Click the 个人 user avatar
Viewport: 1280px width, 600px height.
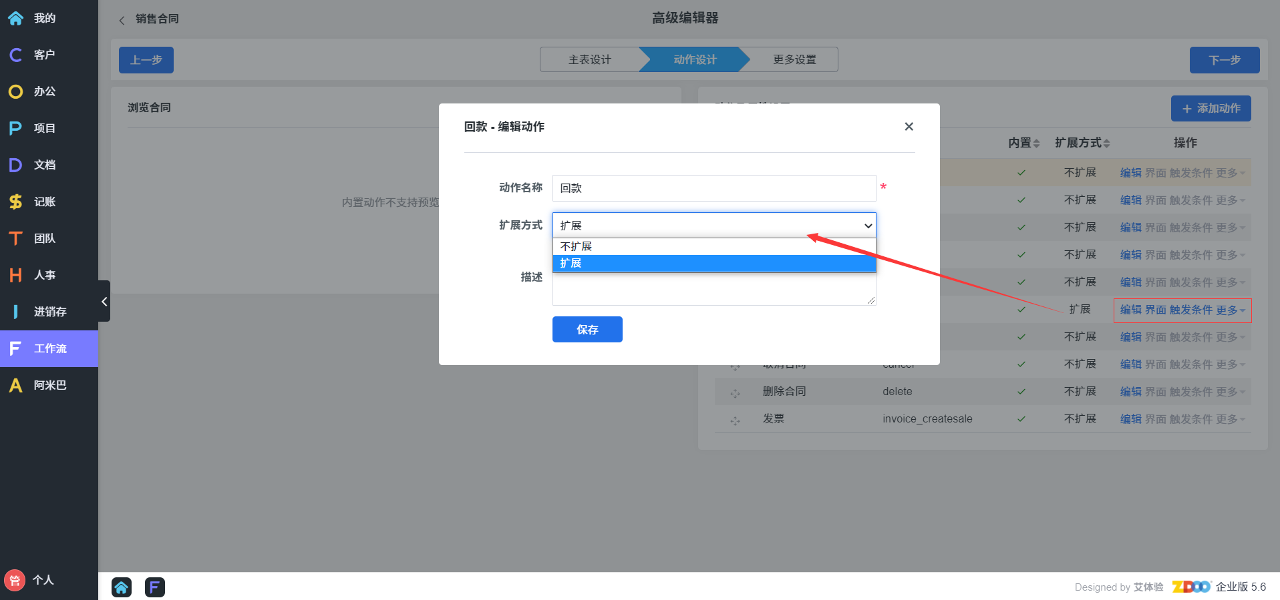pyautogui.click(x=15, y=580)
